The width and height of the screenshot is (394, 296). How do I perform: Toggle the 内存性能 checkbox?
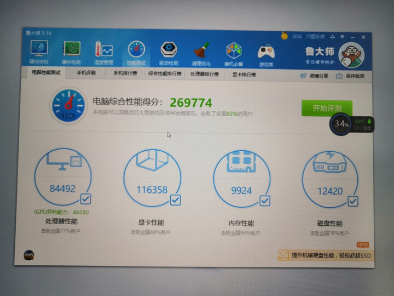click(265, 201)
